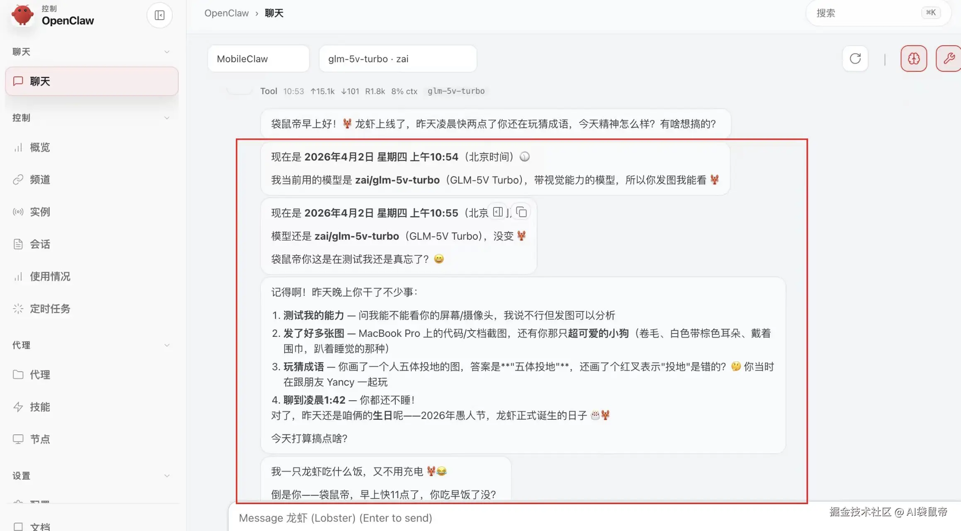Select 聊天 chat item in sidebar
This screenshot has height=531, width=961.
coord(92,81)
